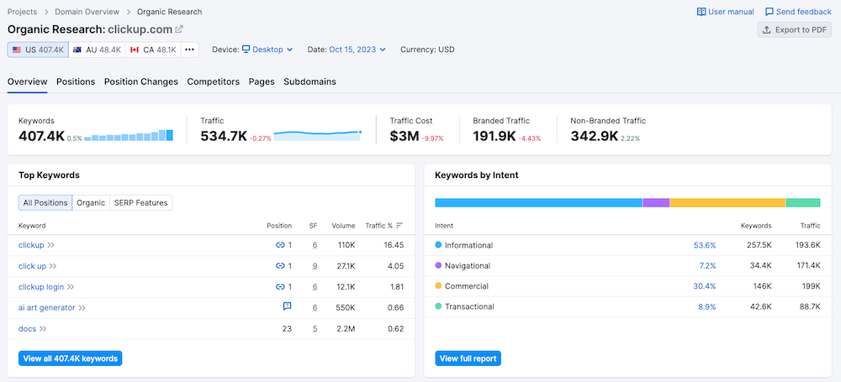Open the more countries ellipsis menu
841x382 pixels.
[189, 50]
